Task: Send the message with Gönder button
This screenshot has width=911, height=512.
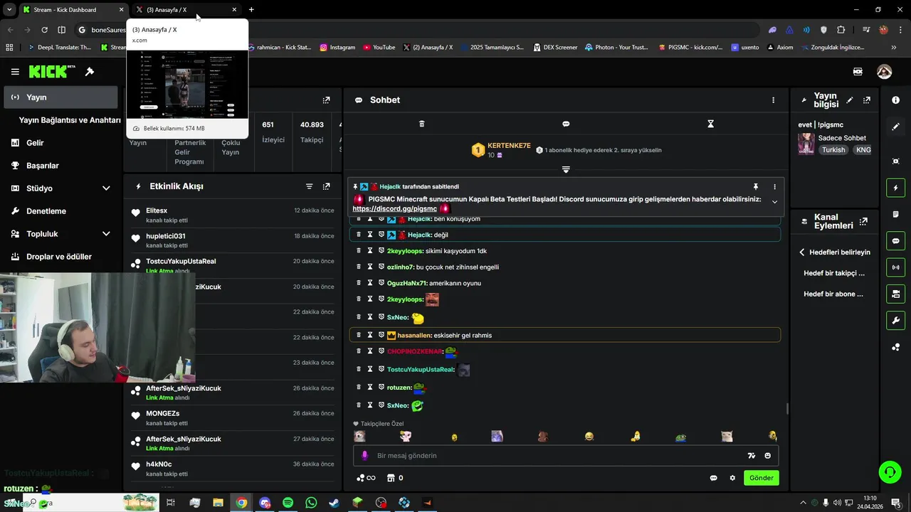Action: tap(761, 478)
